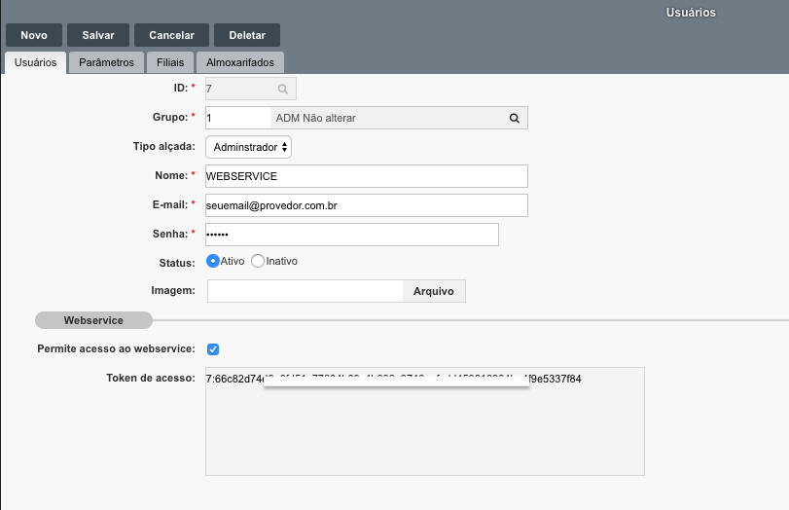Screen dimensions: 789x510
Task: Click the Nome input field
Action: click(366, 176)
